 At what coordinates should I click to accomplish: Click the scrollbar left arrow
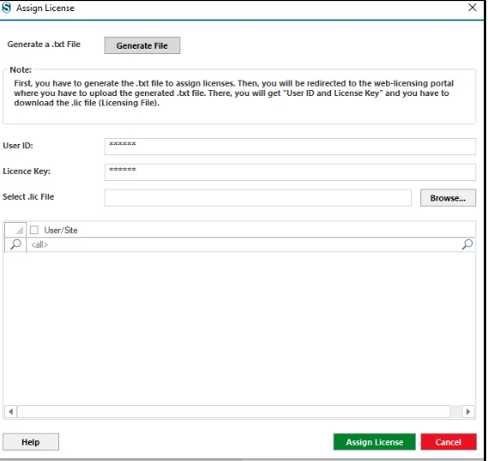coord(11,412)
